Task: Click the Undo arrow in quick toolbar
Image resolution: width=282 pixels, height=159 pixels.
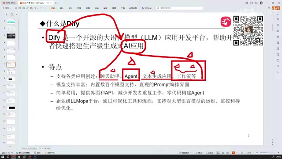Action: 35,8
